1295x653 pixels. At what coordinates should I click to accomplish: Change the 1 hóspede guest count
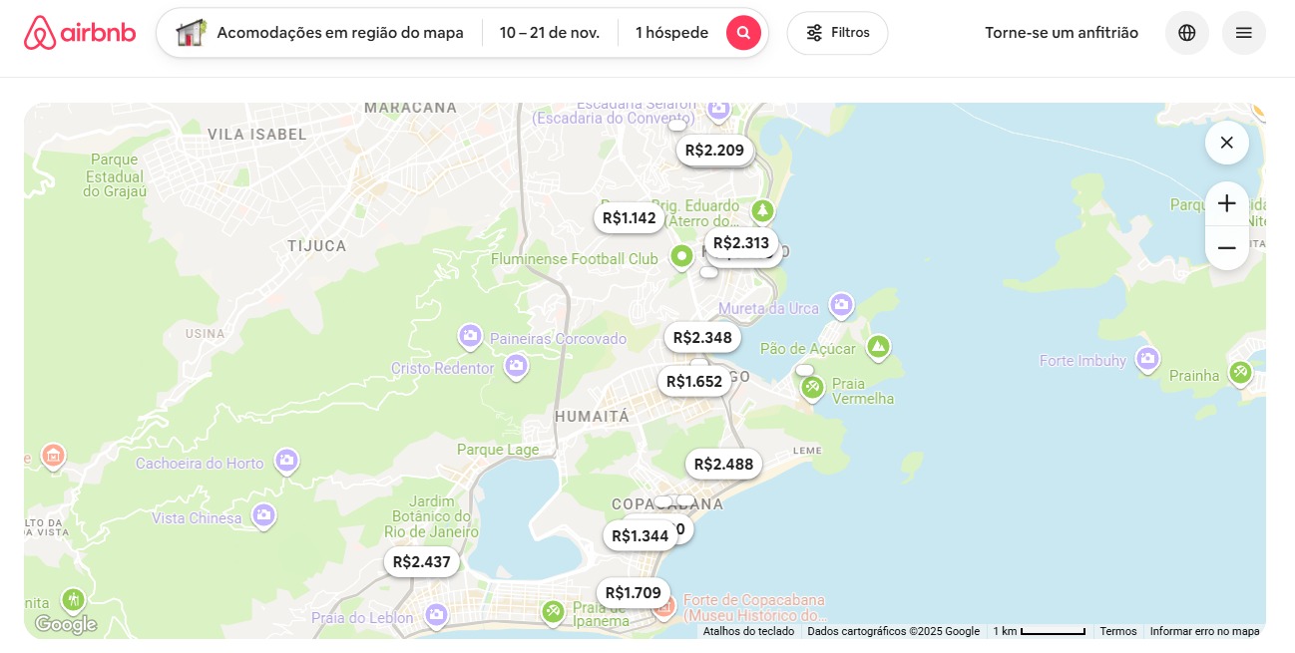pyautogui.click(x=671, y=33)
